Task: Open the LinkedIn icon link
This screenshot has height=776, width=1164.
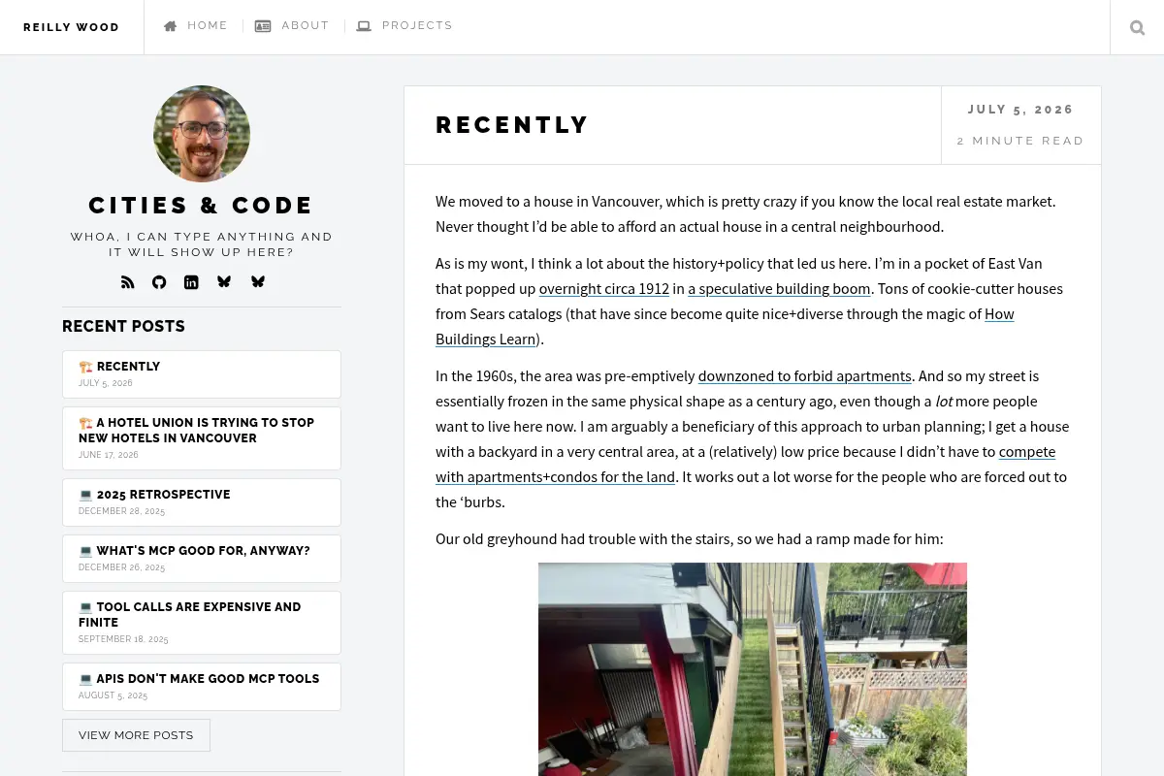Action: coord(191,282)
